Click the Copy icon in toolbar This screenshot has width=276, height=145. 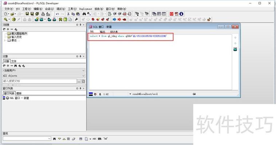[73, 14]
